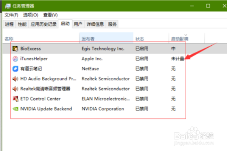
Task: Open the 查看(V) menu
Action: coord(50,15)
